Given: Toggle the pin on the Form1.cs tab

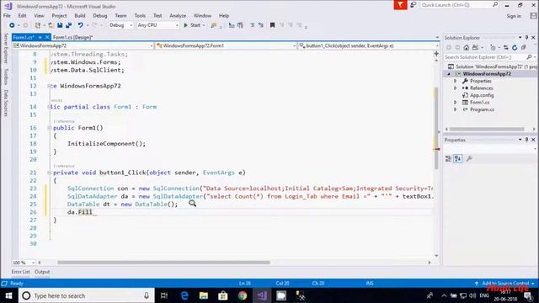Looking at the screenshot, I should coord(40,37).
